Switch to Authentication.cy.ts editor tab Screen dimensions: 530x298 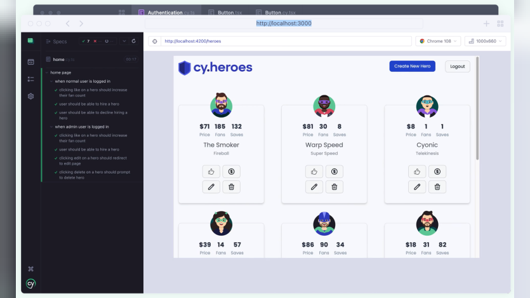[167, 13]
